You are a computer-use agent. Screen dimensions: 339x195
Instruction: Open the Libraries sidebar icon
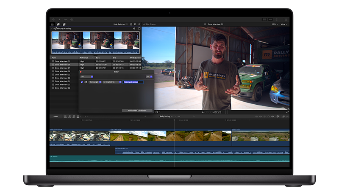pos(53,24)
